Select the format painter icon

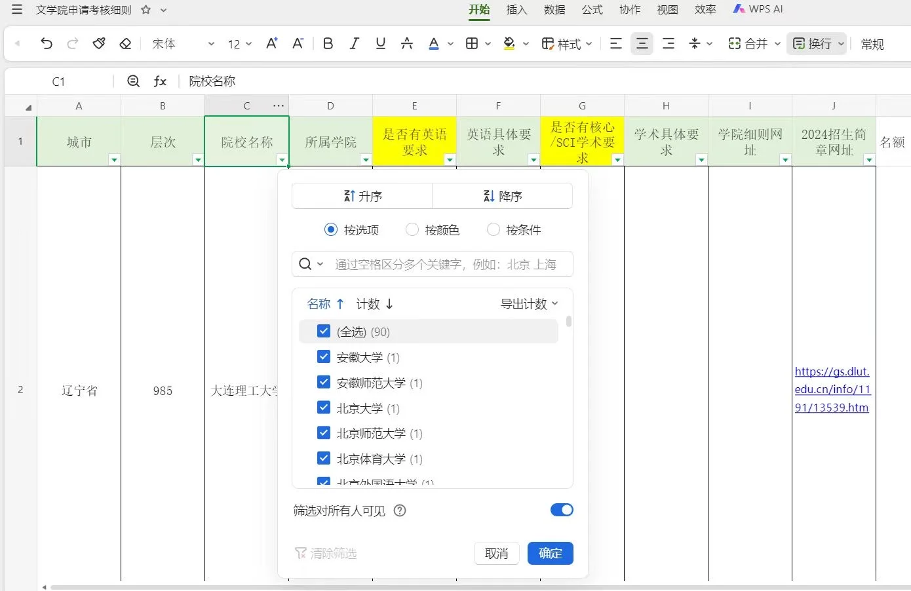point(99,44)
